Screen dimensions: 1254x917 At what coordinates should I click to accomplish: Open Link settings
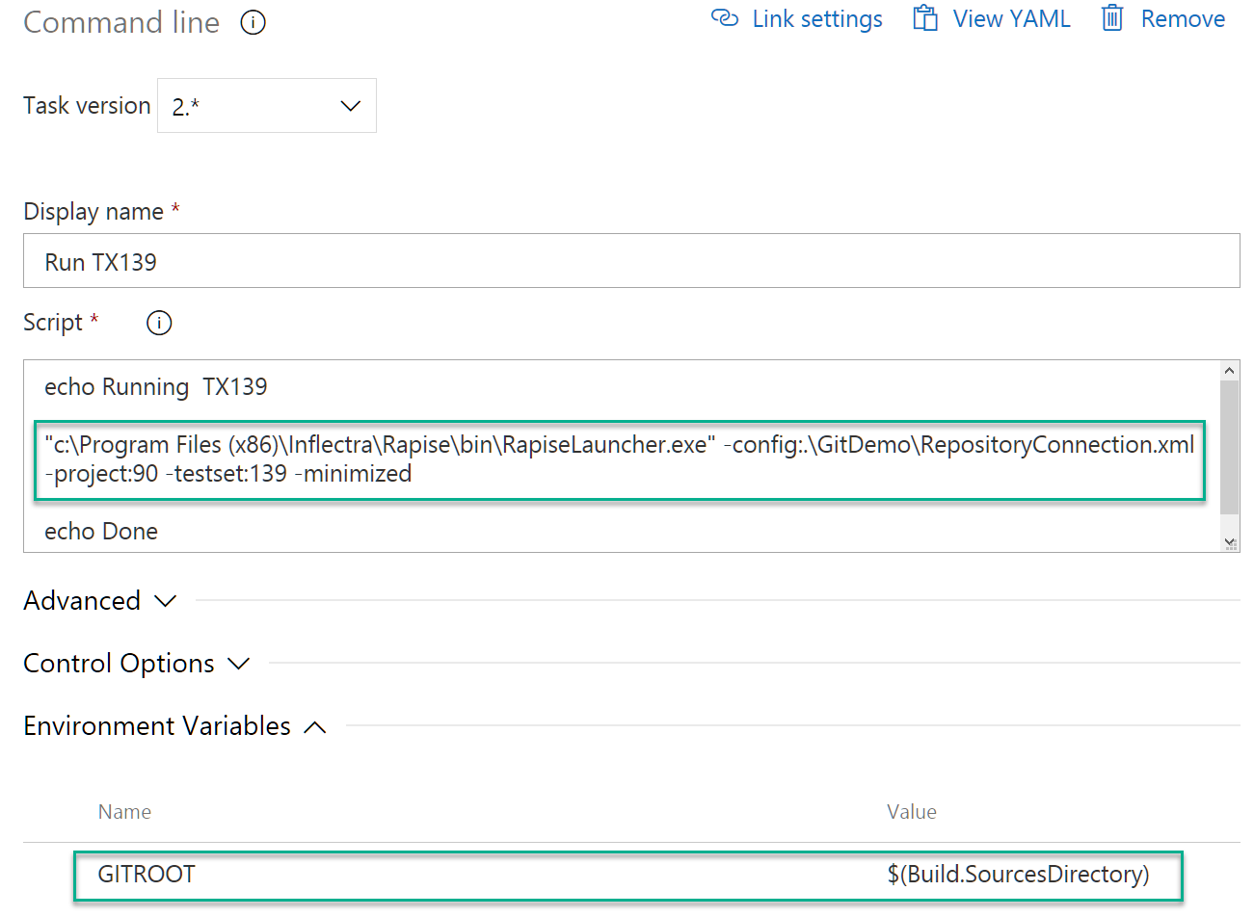(x=816, y=18)
